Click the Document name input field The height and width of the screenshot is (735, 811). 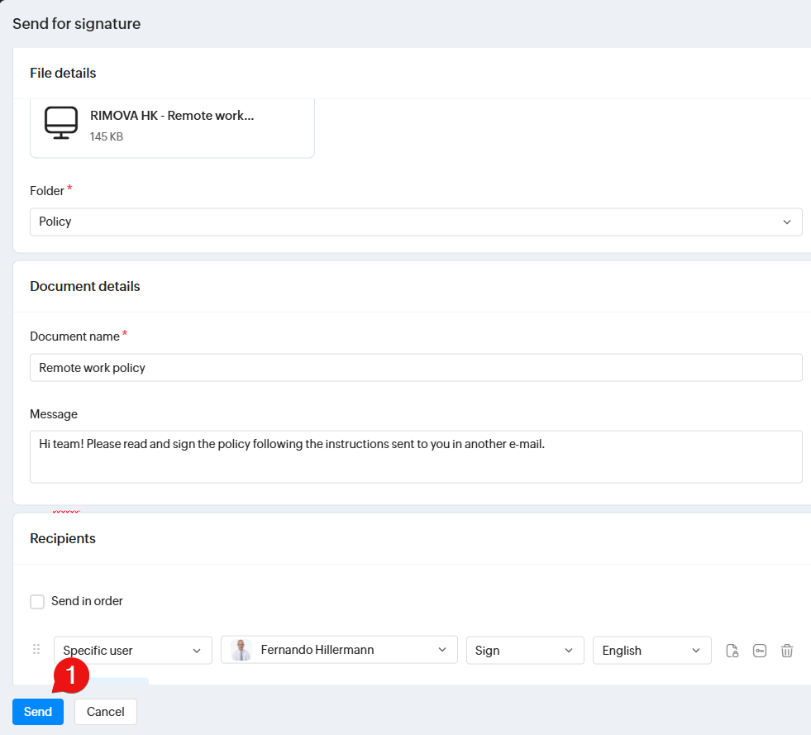click(415, 368)
